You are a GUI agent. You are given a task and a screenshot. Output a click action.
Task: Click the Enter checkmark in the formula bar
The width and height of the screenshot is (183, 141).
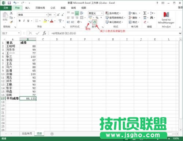(x=37, y=33)
